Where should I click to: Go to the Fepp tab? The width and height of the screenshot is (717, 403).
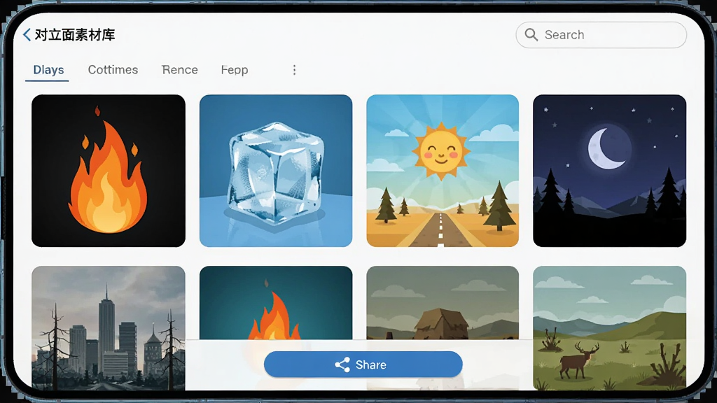click(x=235, y=70)
